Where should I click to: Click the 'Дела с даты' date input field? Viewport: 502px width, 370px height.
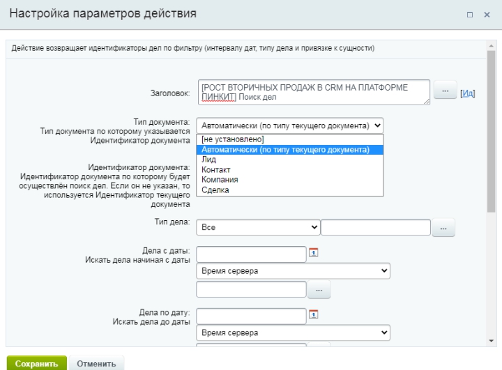(x=251, y=254)
